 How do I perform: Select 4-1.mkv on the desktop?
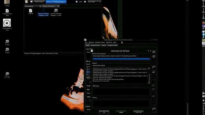point(7,75)
